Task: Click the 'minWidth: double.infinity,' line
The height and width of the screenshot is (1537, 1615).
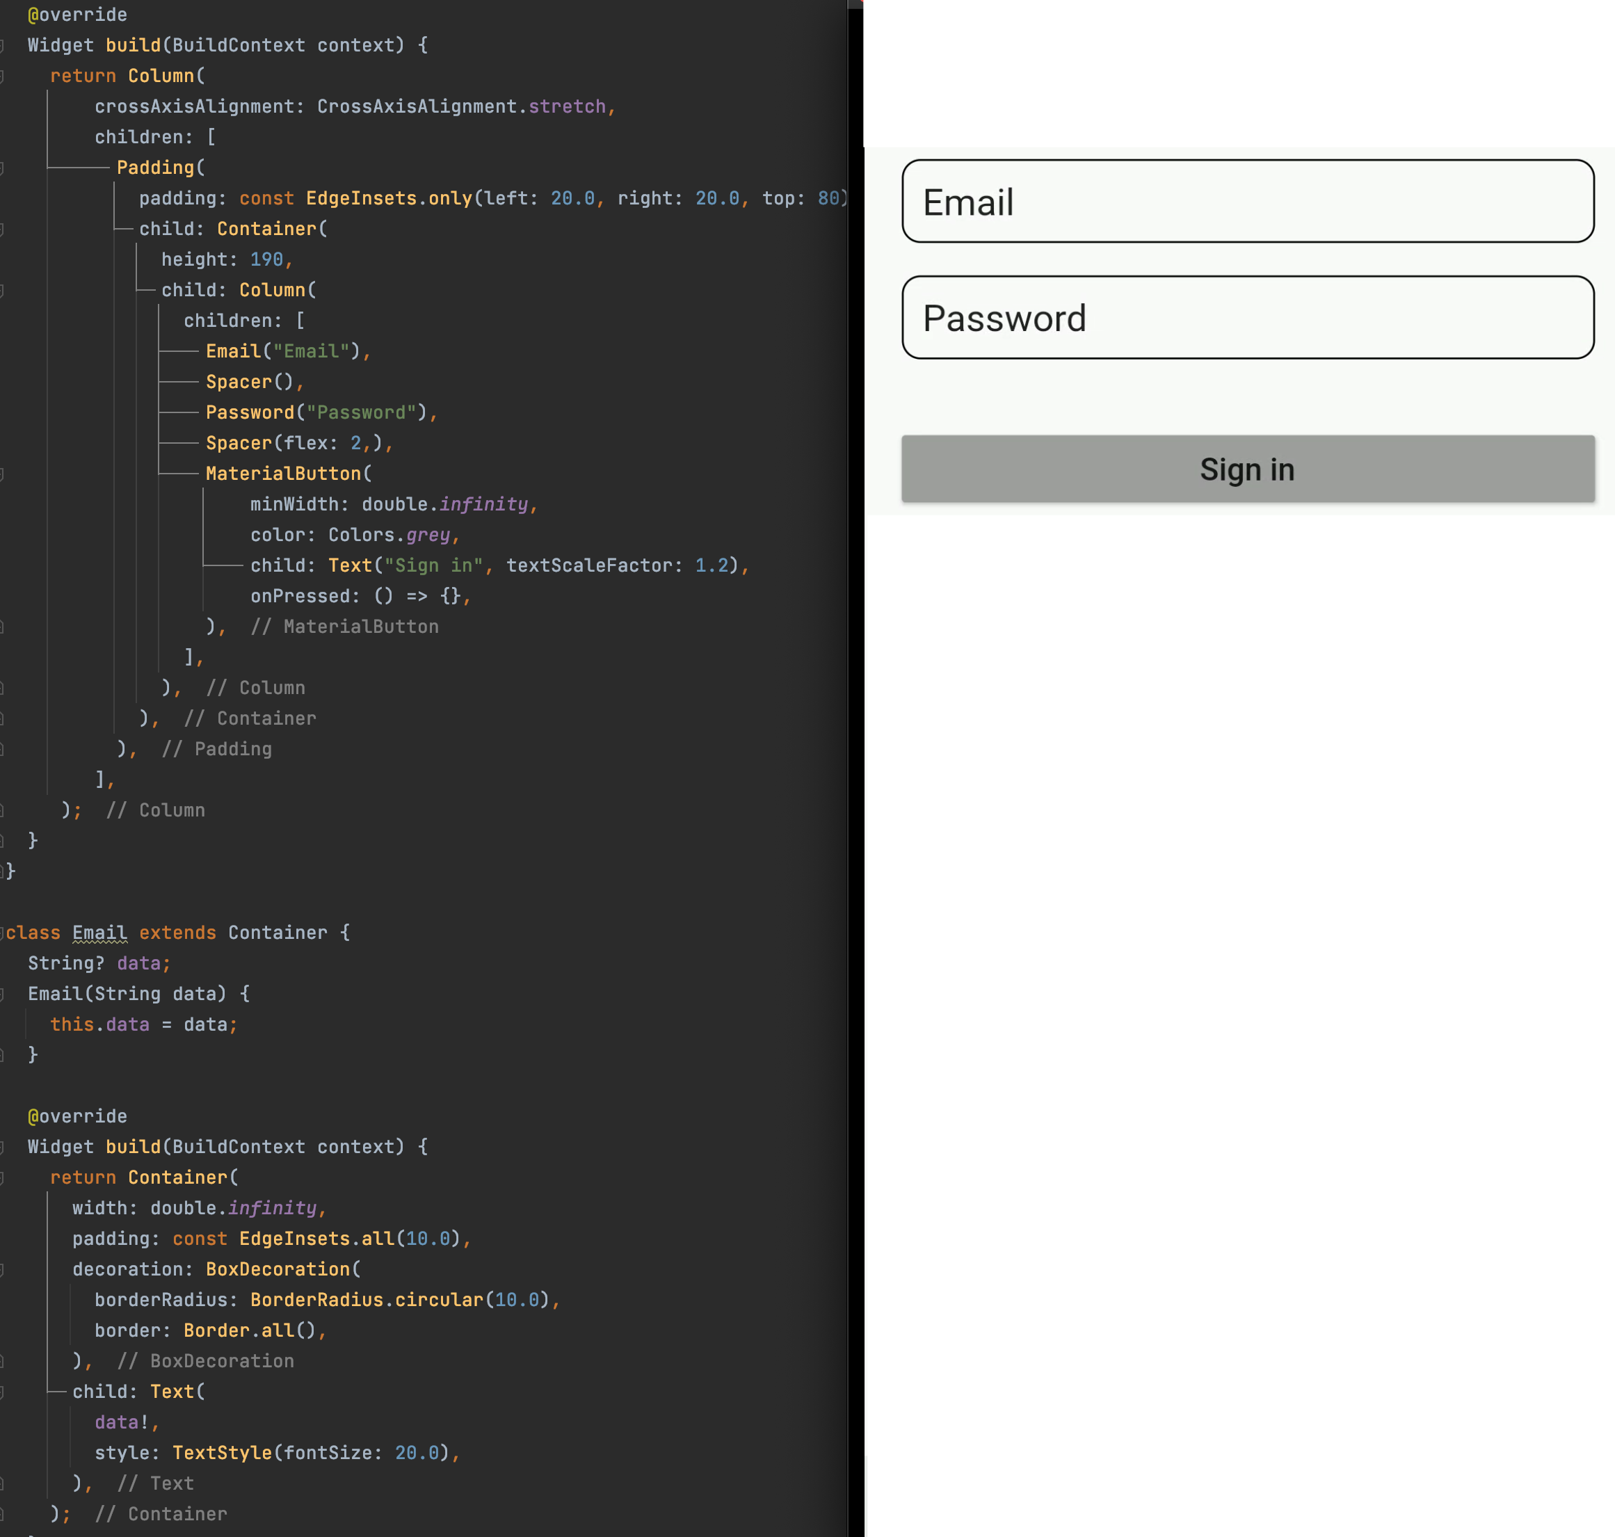Action: pyautogui.click(x=394, y=504)
